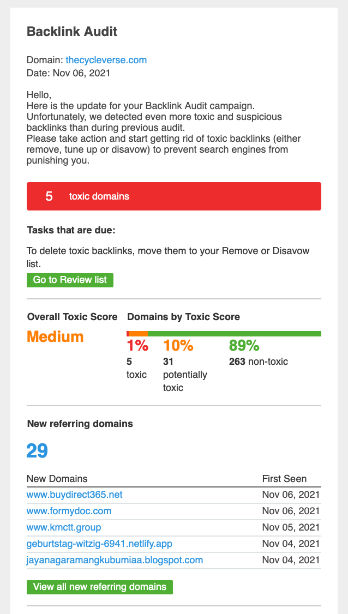
Task: Click the 1% toxic percentage
Action: point(137,346)
